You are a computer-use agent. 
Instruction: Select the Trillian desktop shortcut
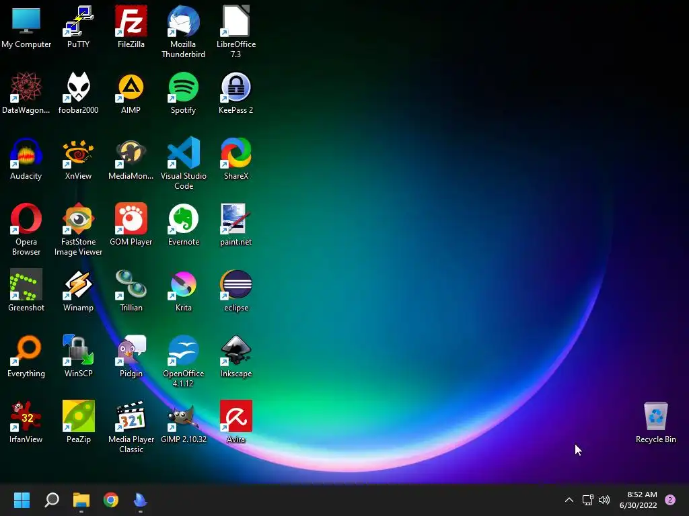pos(131,290)
